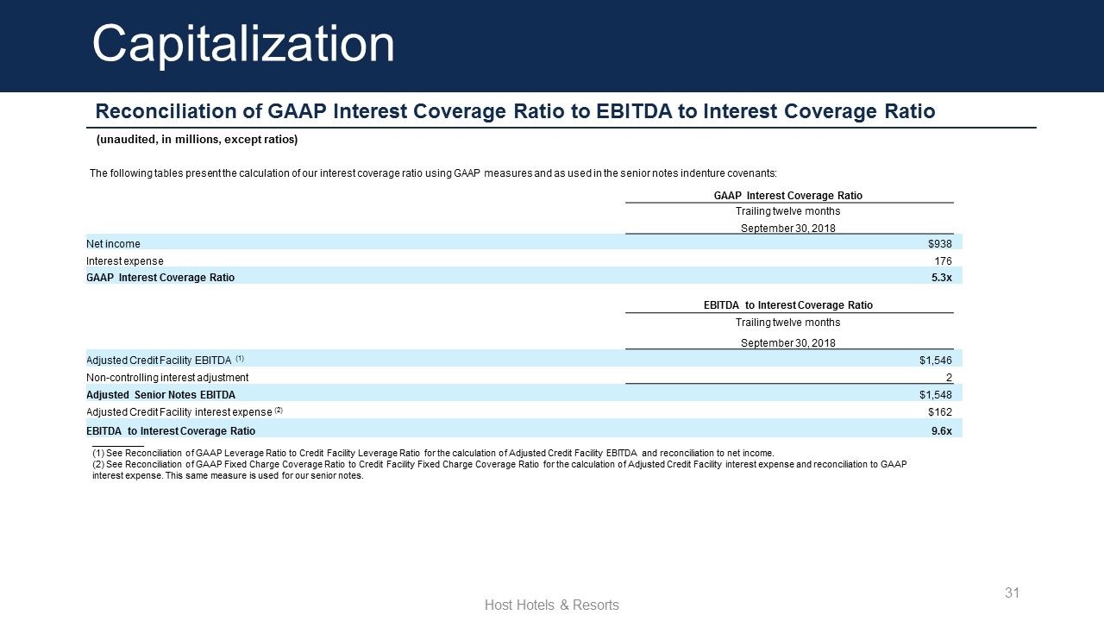
Task: Click footnote (1) about Leverage Ratio reconciliation
Action: click(x=433, y=453)
